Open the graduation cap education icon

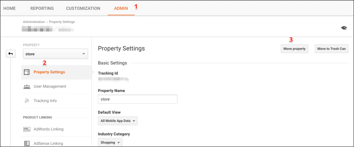[x=344, y=28]
